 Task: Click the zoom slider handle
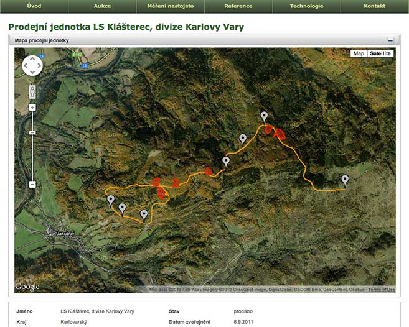click(32, 132)
